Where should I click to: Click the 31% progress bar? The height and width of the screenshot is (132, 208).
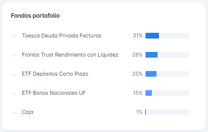click(167, 36)
